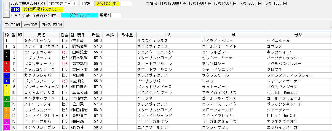The image size is (332, 131).
Task: Click the 馬場 input field
Action: 116,15
